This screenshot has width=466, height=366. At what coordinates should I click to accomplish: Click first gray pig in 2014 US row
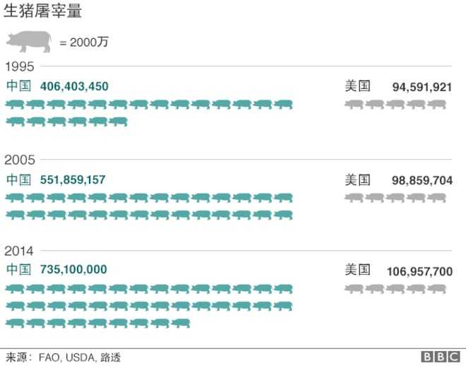click(354, 289)
